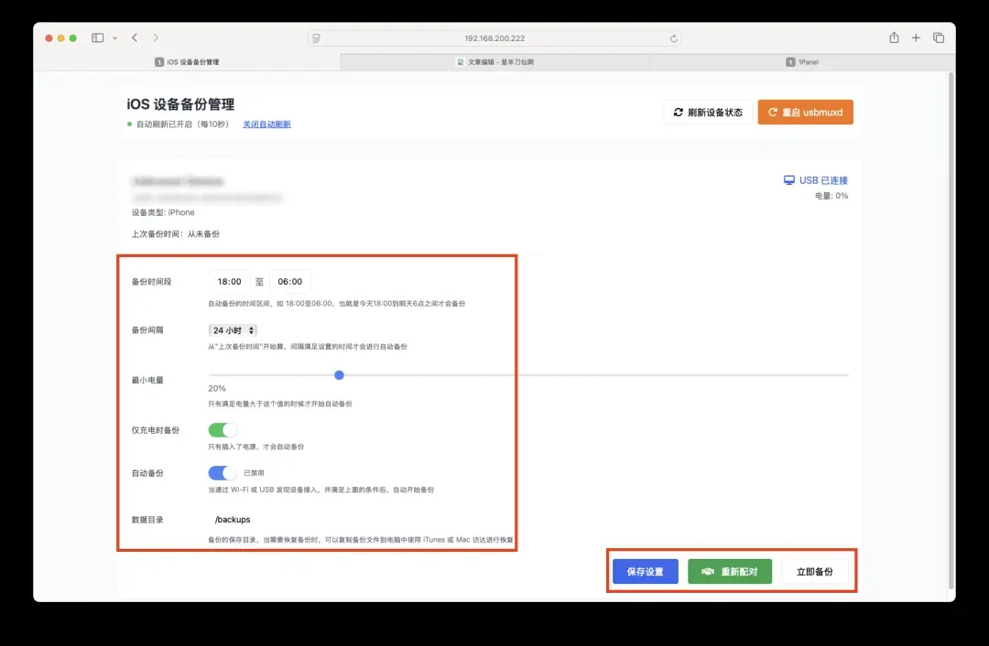Click the 关闭自动刷新 link
Viewport: 989px width, 646px height.
click(266, 124)
